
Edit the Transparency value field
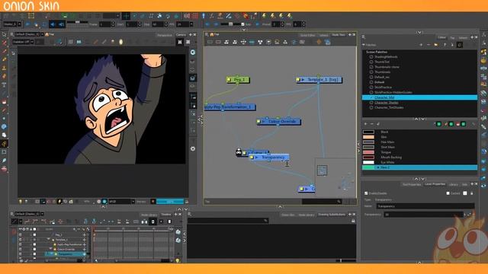[423, 215]
